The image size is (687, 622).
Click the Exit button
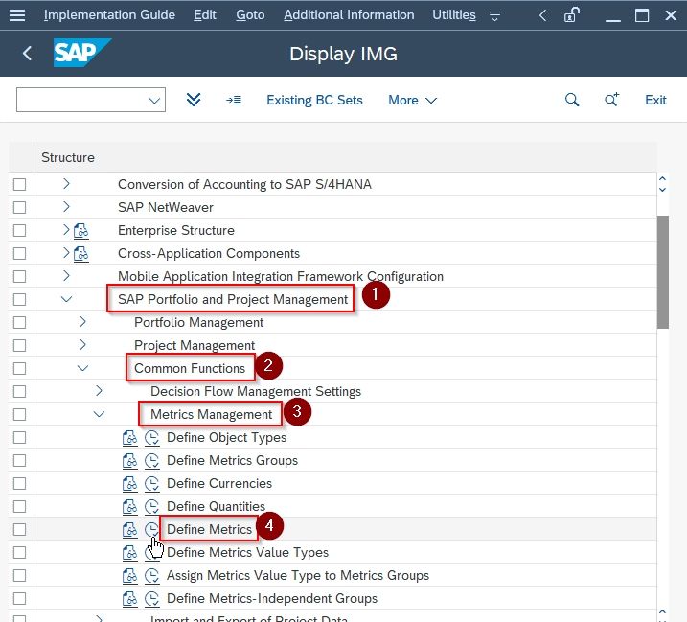point(655,100)
